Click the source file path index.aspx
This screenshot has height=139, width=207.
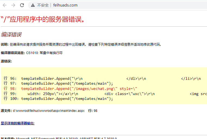coord(49,111)
